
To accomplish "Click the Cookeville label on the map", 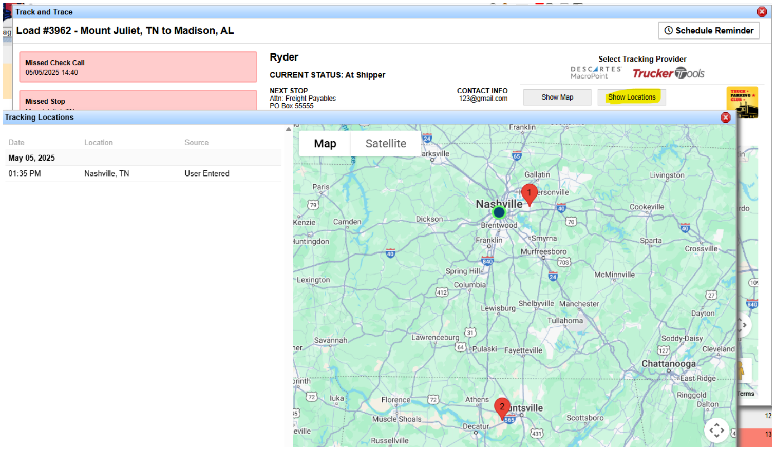I will (x=647, y=207).
